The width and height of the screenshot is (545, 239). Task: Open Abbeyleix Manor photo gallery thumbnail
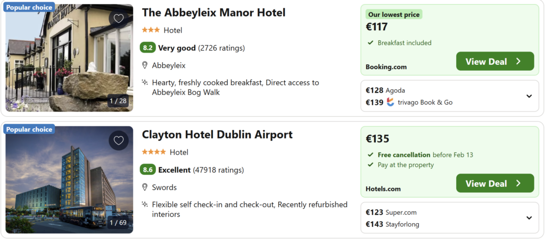pos(69,58)
